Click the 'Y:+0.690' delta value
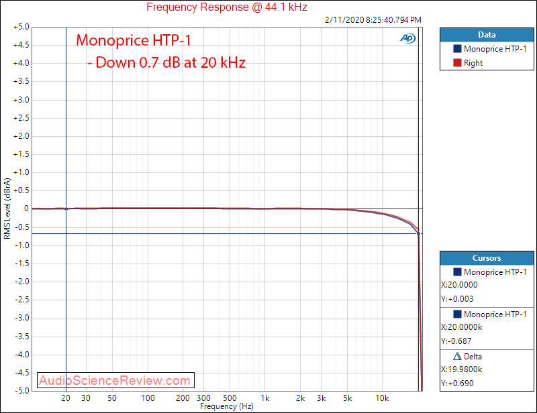537x413 pixels. 457,383
